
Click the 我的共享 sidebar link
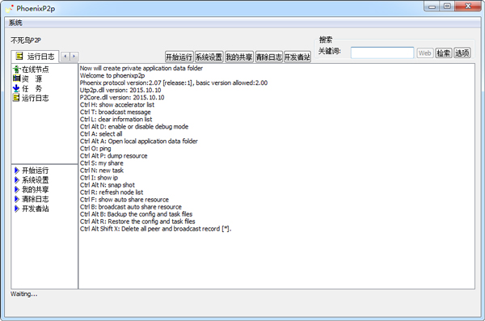(36, 189)
